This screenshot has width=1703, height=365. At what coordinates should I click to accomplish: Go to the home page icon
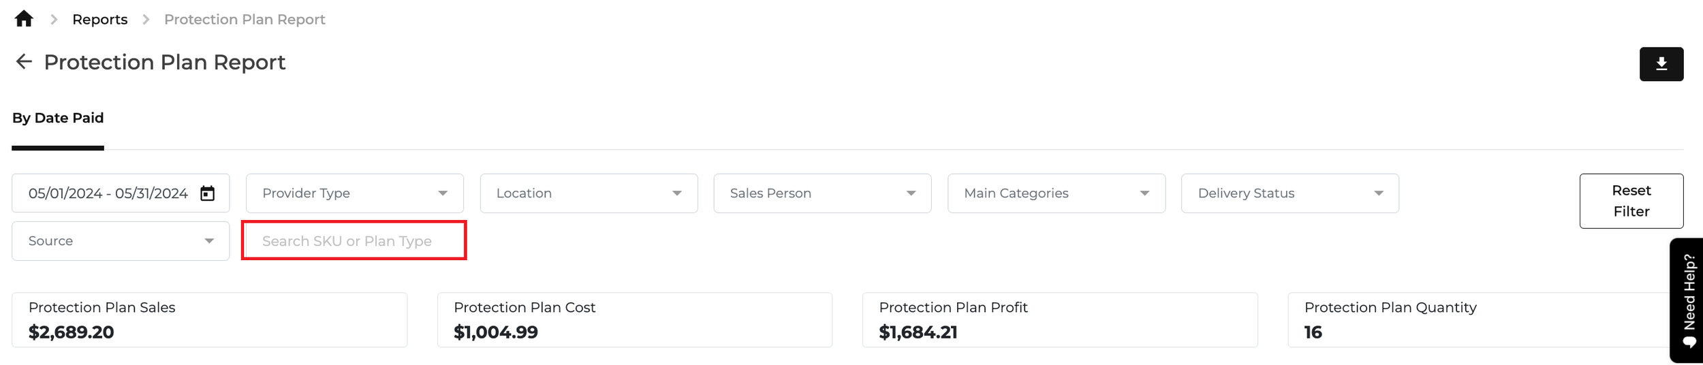pyautogui.click(x=24, y=19)
